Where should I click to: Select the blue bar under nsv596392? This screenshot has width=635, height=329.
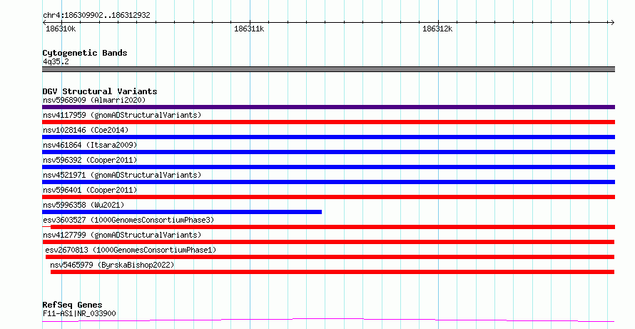coord(328,167)
